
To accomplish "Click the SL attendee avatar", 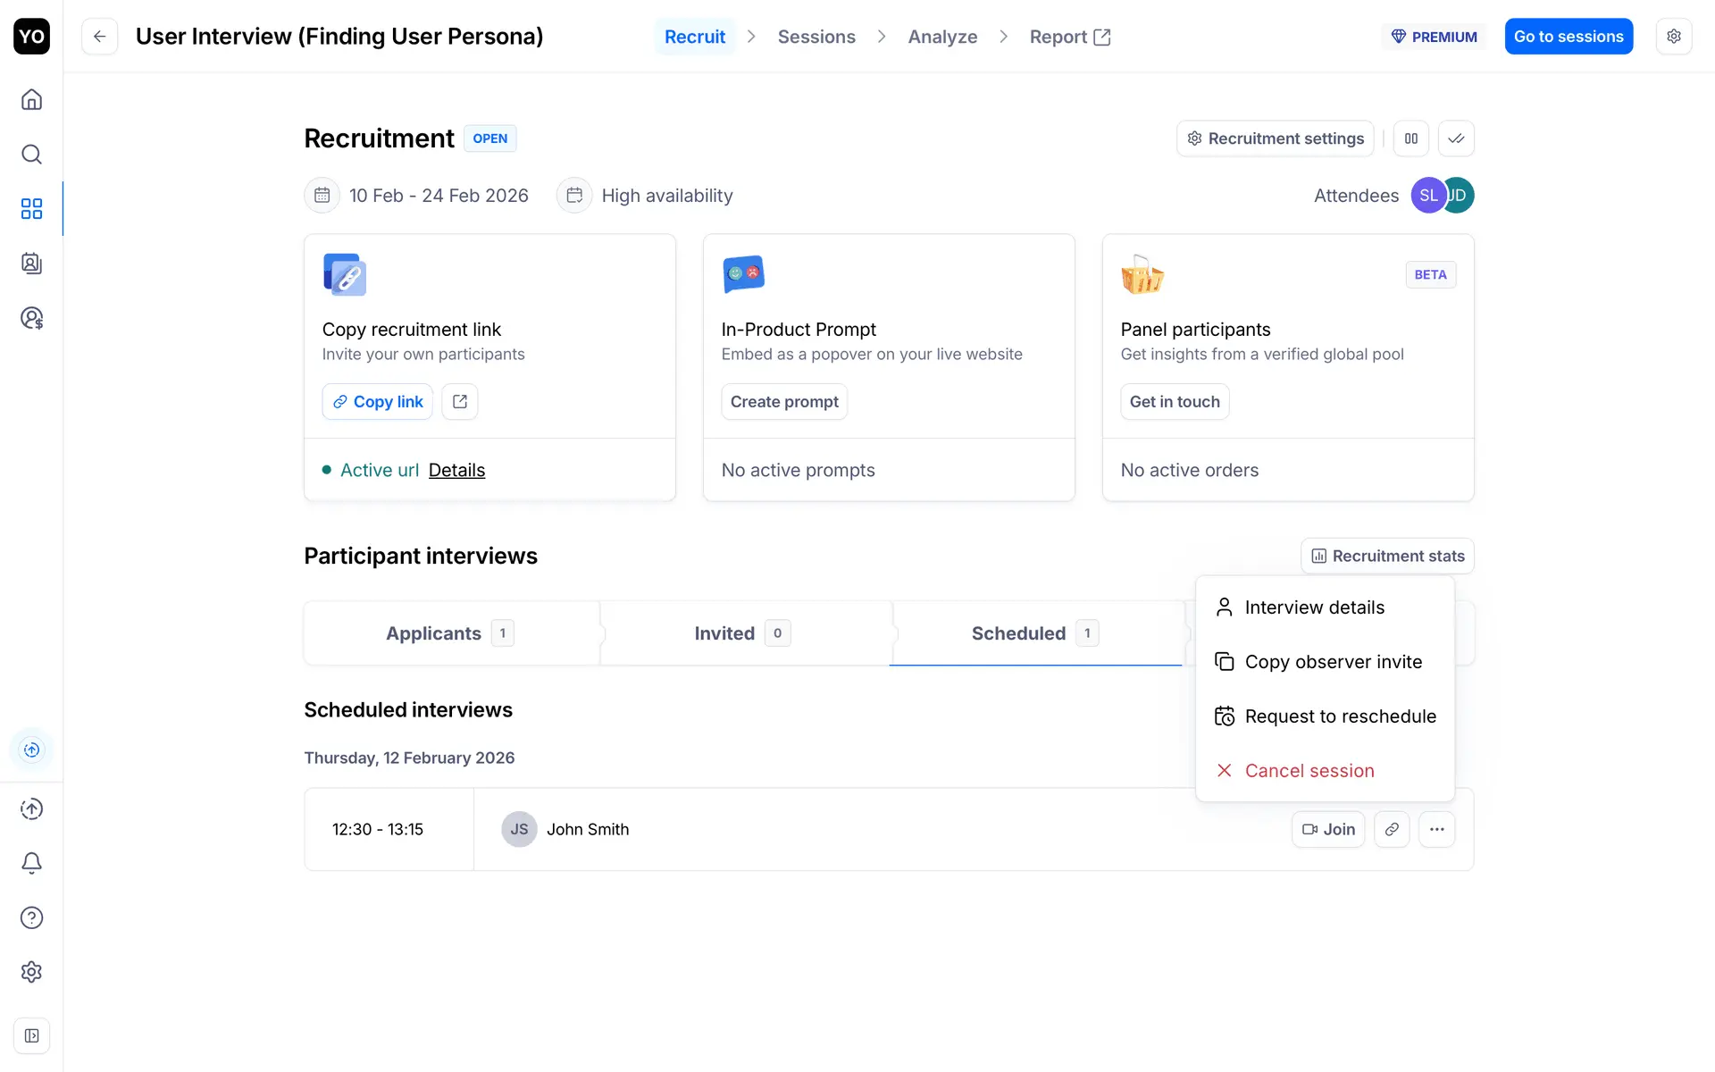I will point(1426,196).
